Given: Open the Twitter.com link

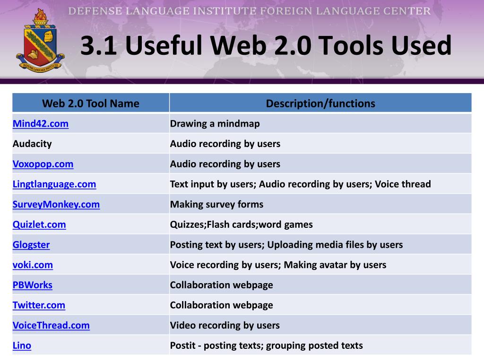Looking at the screenshot, I should tap(39, 305).
